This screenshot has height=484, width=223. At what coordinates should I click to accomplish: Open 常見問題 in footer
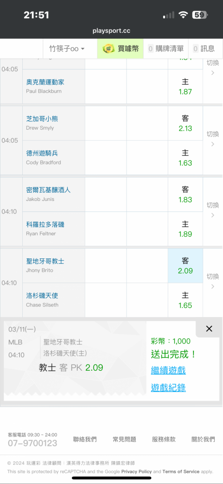(x=125, y=439)
